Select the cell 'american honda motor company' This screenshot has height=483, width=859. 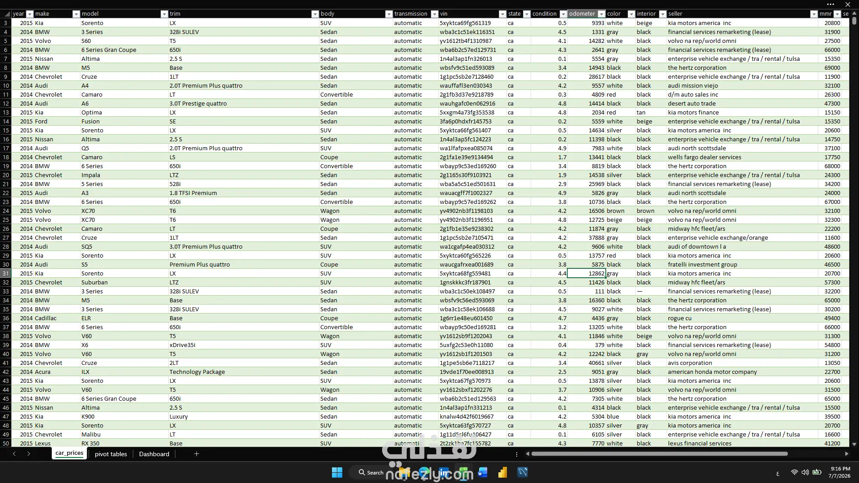[x=742, y=372]
